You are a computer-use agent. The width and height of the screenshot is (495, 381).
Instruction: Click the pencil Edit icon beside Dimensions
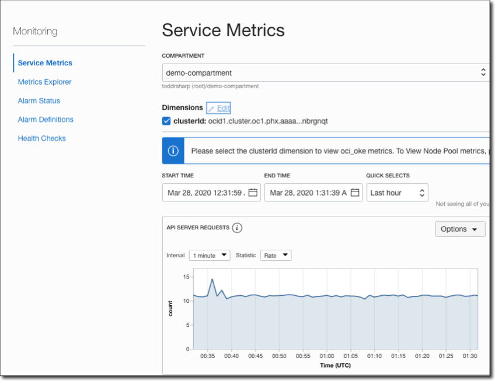point(211,108)
